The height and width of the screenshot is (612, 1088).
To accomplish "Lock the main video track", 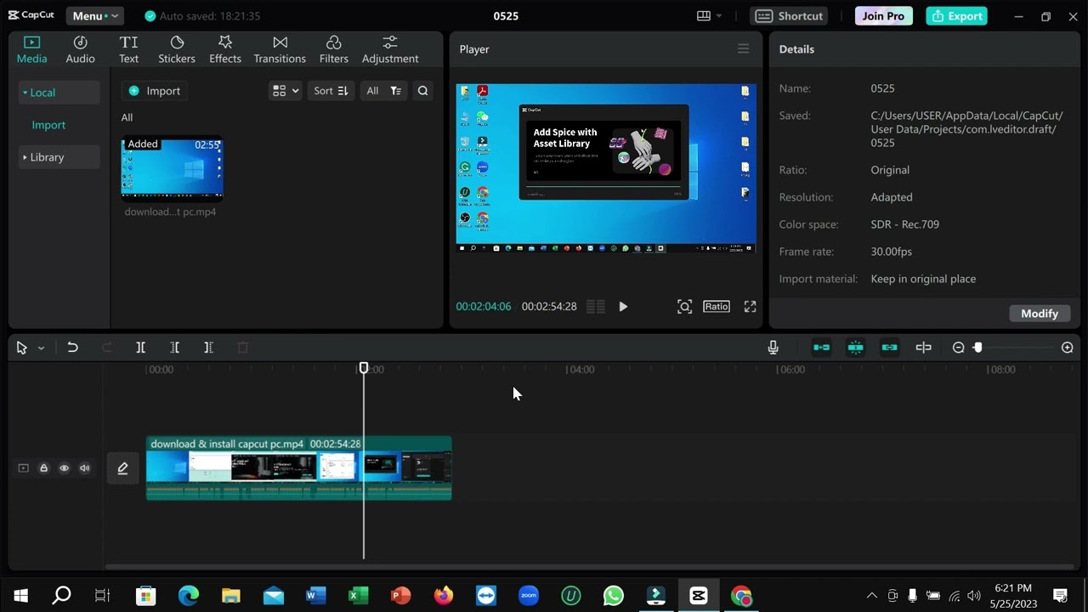I will [x=43, y=468].
